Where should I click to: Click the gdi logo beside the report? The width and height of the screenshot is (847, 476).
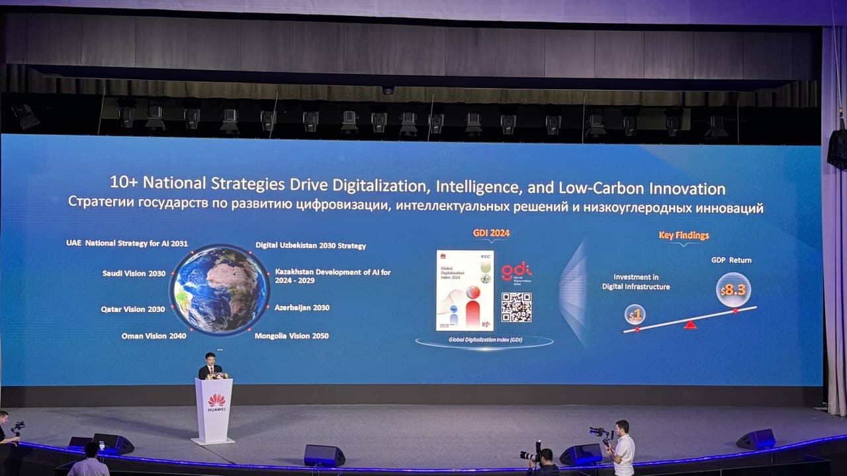click(515, 272)
